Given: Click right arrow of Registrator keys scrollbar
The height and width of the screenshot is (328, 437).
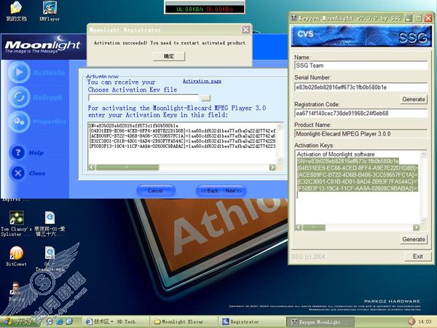Looking at the screenshot, I should [x=272, y=168].
